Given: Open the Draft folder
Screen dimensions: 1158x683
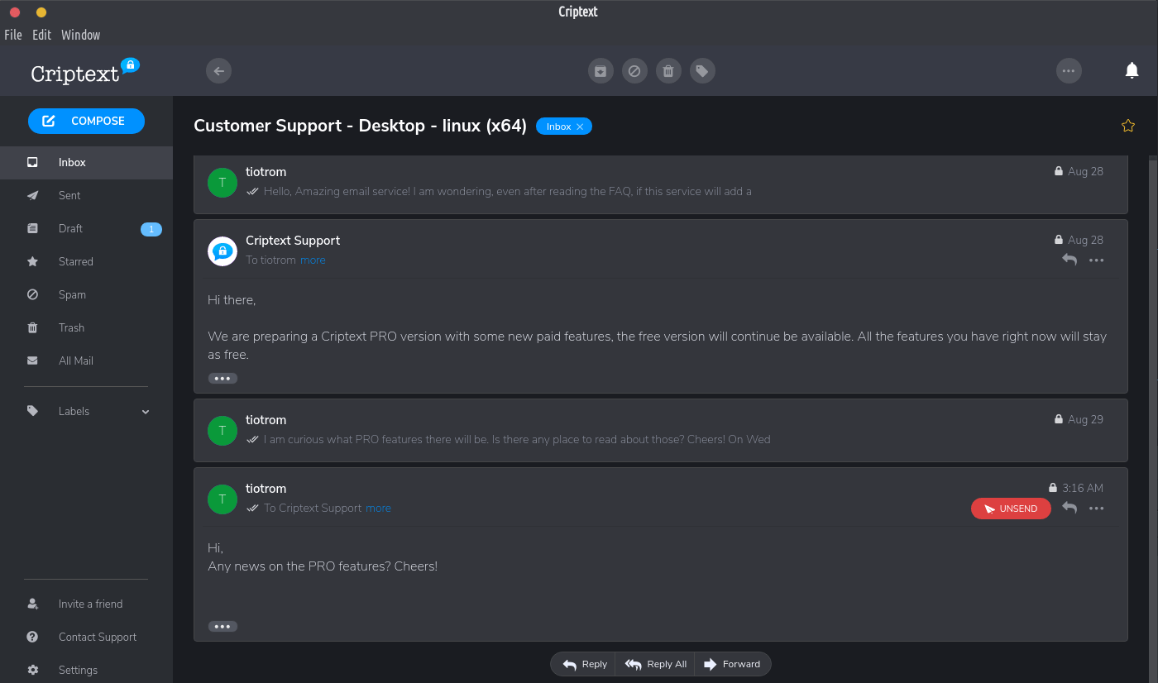Looking at the screenshot, I should (70, 229).
